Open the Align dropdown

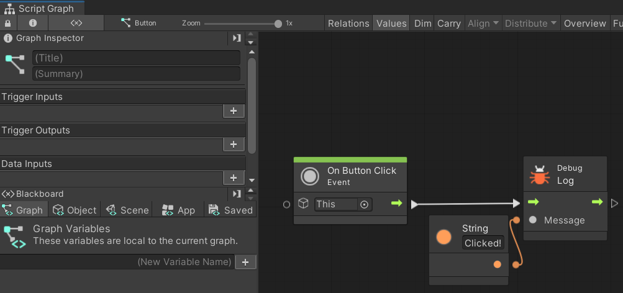[x=483, y=23]
